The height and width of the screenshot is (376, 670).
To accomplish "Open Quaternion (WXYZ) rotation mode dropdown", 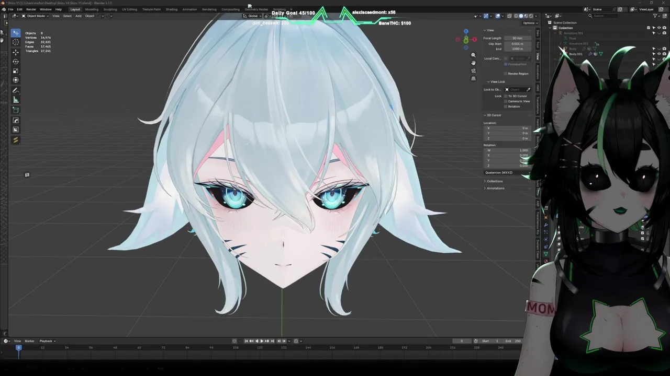I will point(507,172).
